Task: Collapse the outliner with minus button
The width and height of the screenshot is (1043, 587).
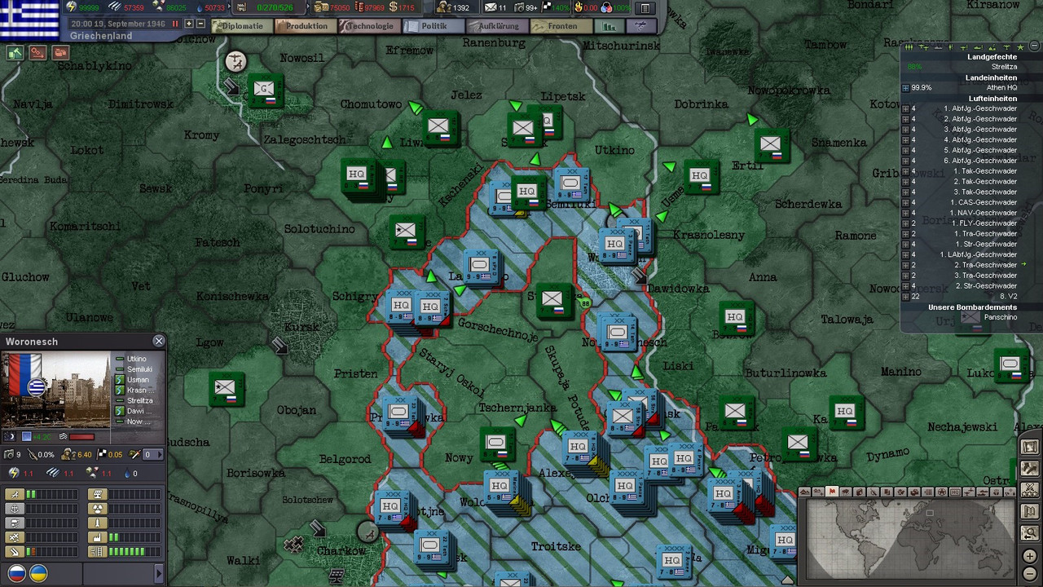Action: (x=1034, y=46)
